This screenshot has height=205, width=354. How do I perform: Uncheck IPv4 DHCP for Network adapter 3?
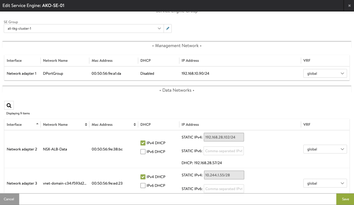(x=143, y=177)
